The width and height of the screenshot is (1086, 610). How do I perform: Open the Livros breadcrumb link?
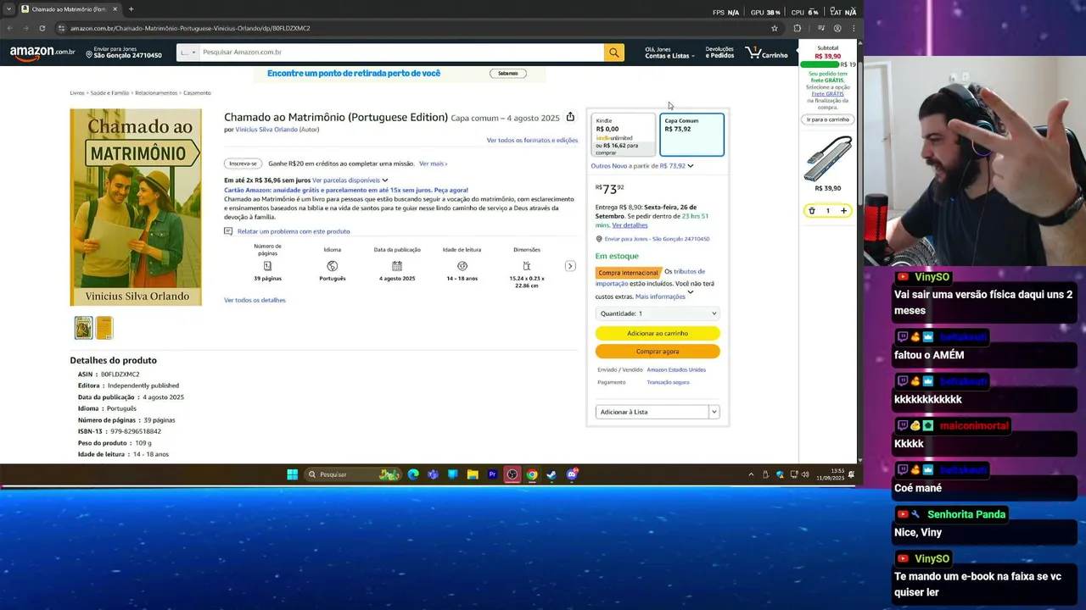coord(77,93)
